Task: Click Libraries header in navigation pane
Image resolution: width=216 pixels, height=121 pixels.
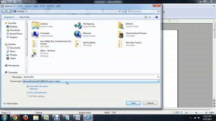Action: pos(10,44)
